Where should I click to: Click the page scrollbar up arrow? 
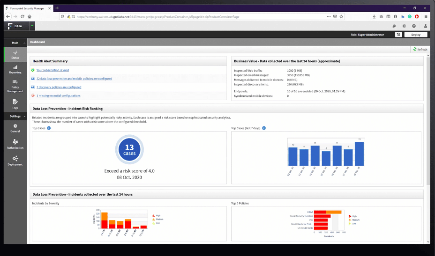pos(428,56)
